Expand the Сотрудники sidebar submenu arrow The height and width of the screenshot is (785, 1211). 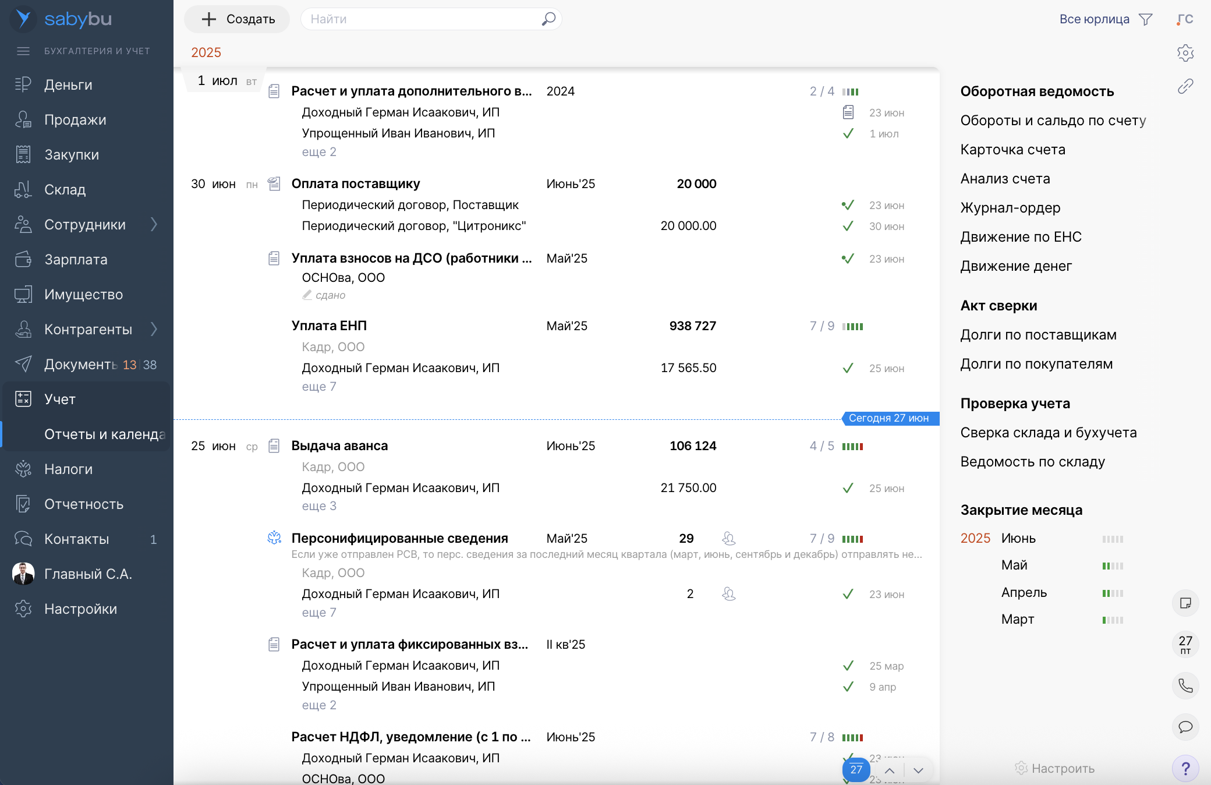154,224
